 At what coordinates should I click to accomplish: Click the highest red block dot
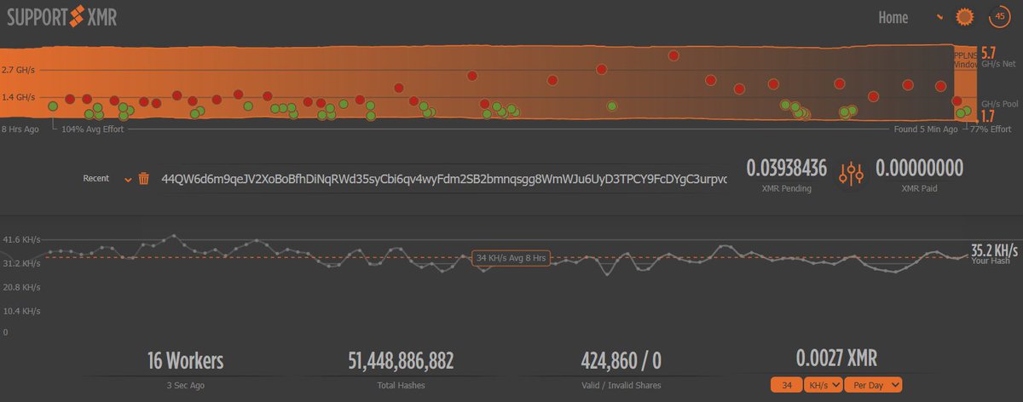(673, 55)
